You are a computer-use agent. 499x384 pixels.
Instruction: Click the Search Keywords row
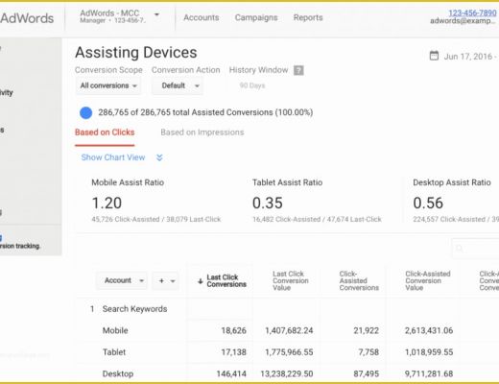134,309
